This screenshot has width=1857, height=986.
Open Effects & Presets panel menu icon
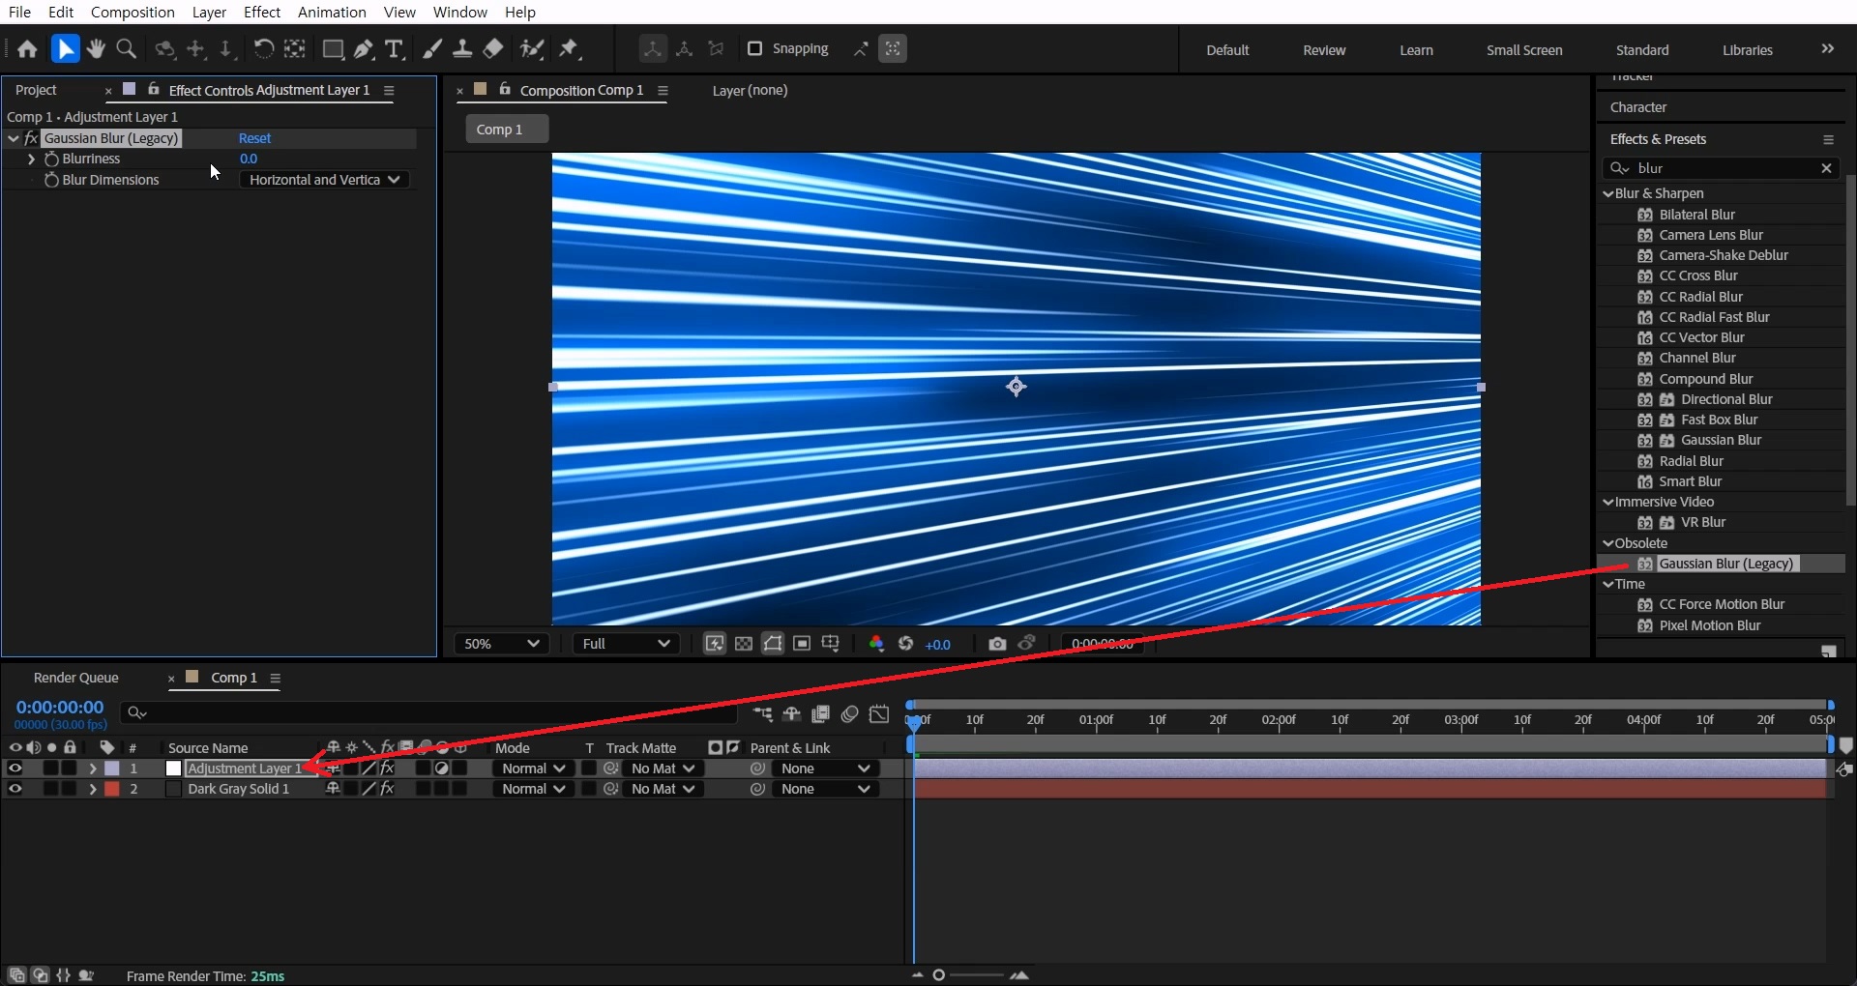(1828, 139)
